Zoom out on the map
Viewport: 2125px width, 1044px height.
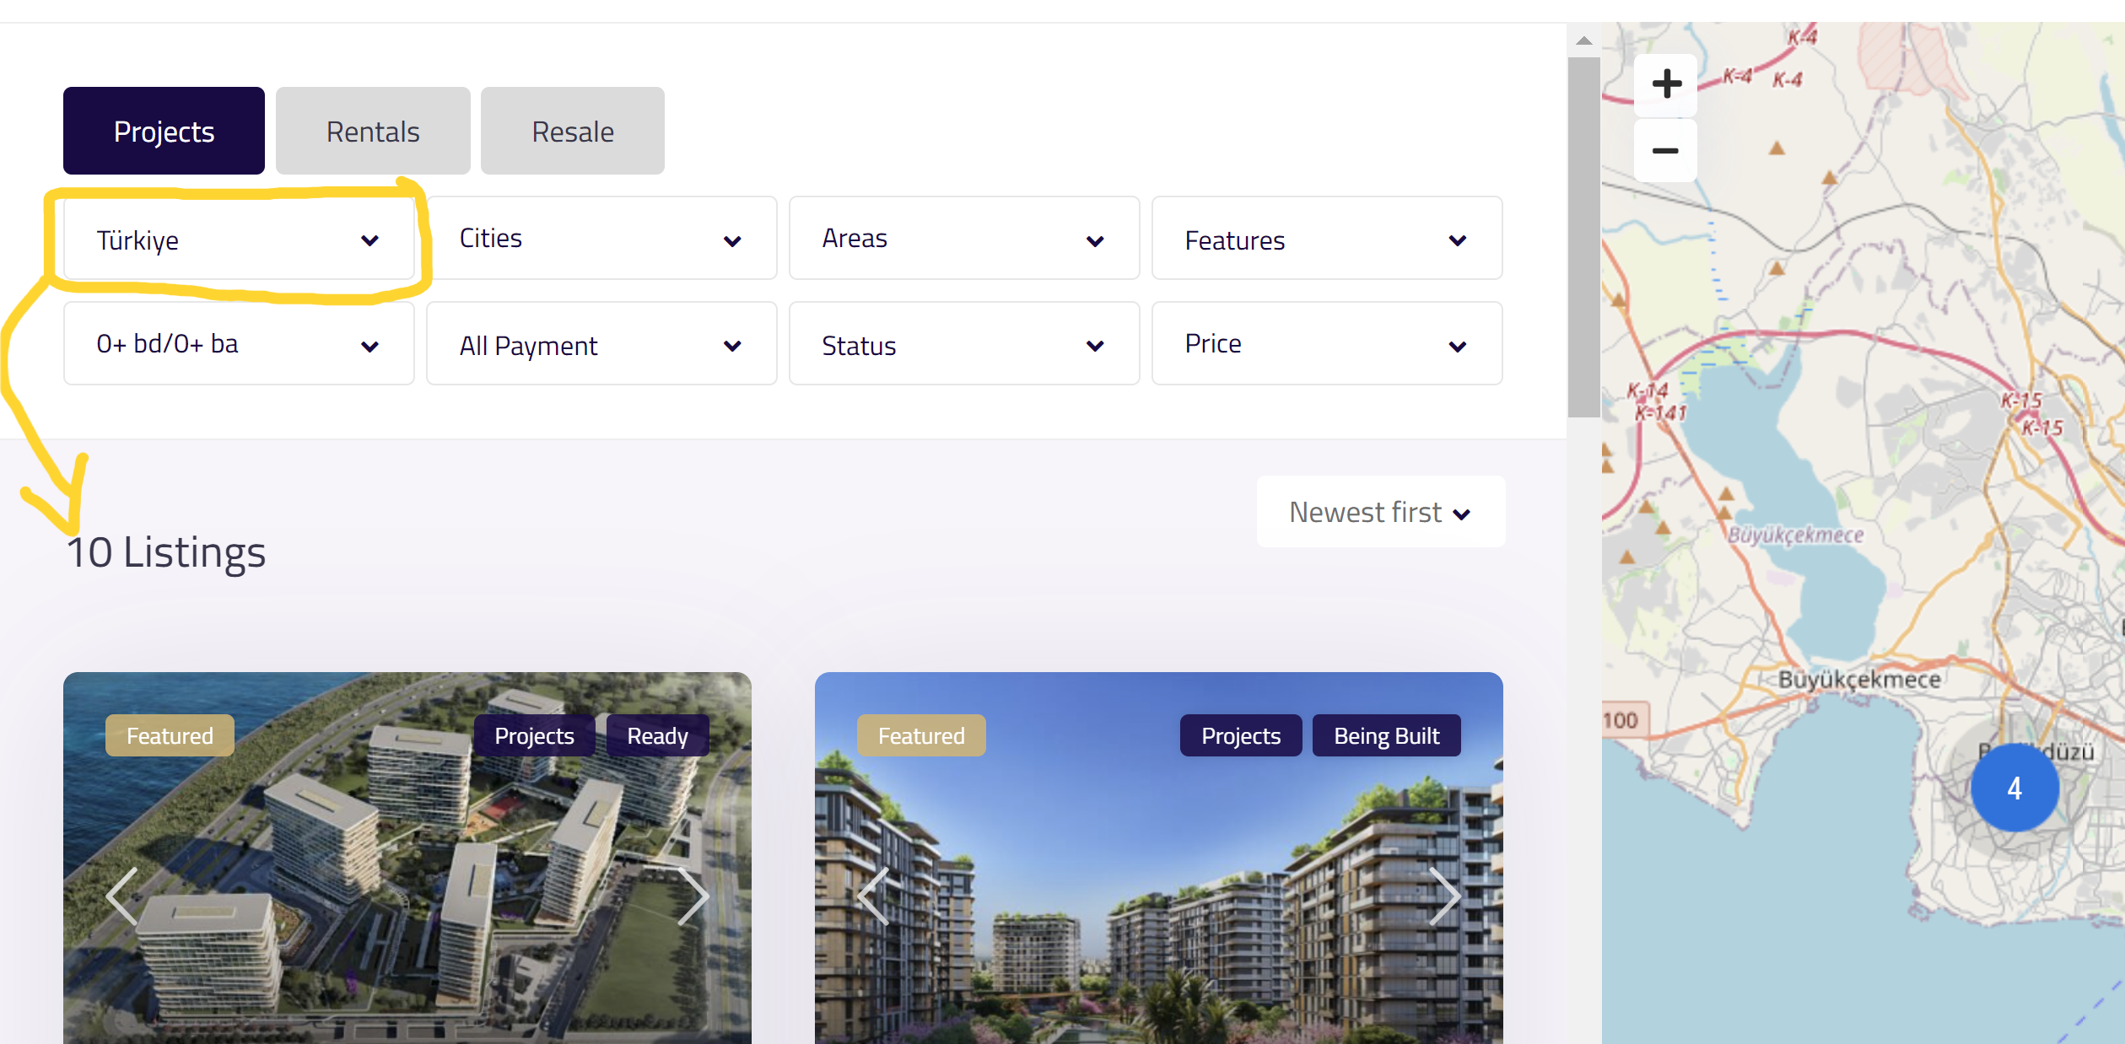(1665, 151)
